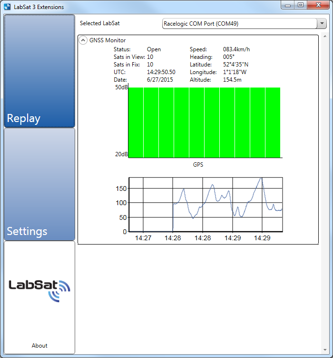
Task: Click the 20dB axis label
Action: [x=121, y=154]
